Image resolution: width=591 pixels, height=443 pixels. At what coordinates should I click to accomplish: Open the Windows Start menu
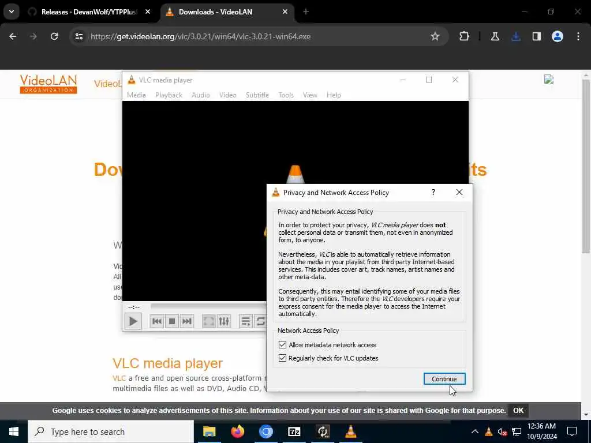tap(14, 431)
